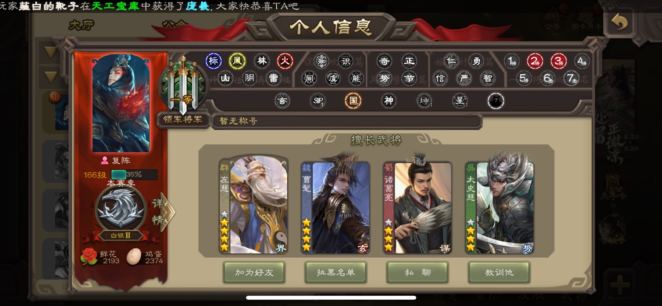Click the 拉黑名单 blacklist button
Image resolution: width=662 pixels, height=306 pixels.
tap(336, 273)
